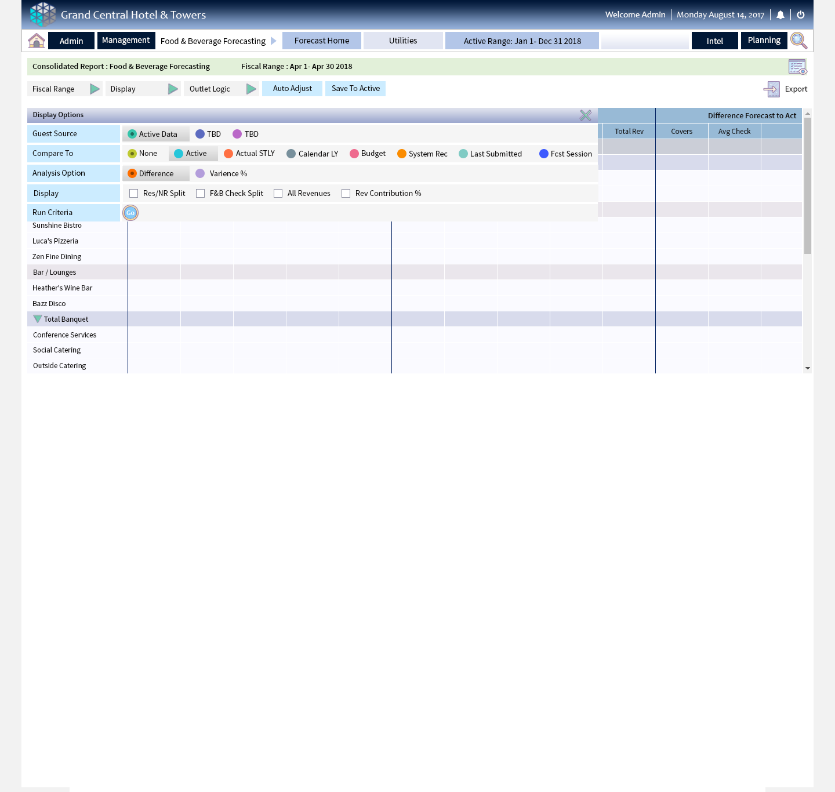Check the All Revenues checkbox
This screenshot has width=835, height=792.
pyautogui.click(x=278, y=194)
